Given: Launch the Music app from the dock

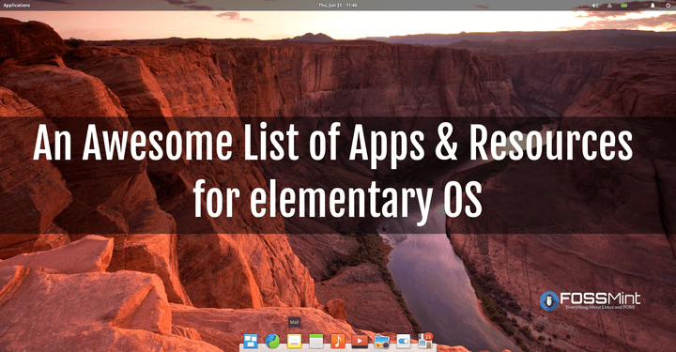Looking at the screenshot, I should click(x=338, y=342).
